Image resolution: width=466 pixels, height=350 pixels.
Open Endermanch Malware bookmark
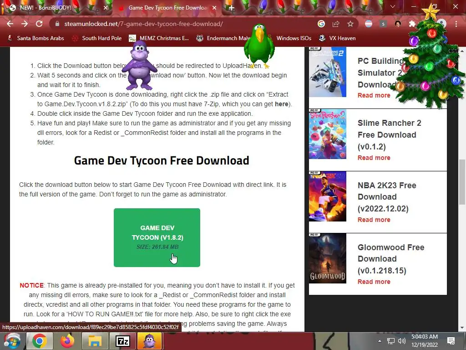pyautogui.click(x=223, y=38)
